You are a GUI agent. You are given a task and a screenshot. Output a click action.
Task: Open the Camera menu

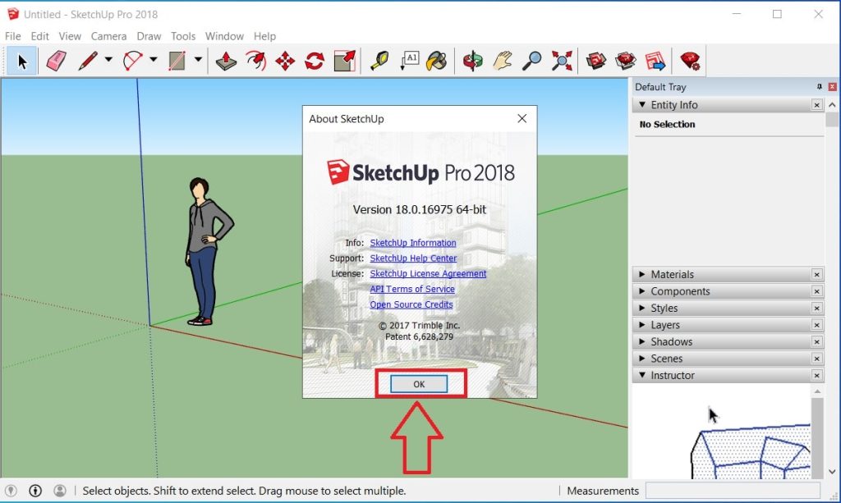pyautogui.click(x=109, y=36)
